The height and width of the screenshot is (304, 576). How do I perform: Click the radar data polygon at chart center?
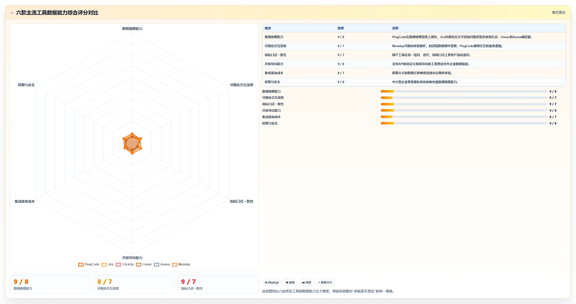tap(132, 144)
